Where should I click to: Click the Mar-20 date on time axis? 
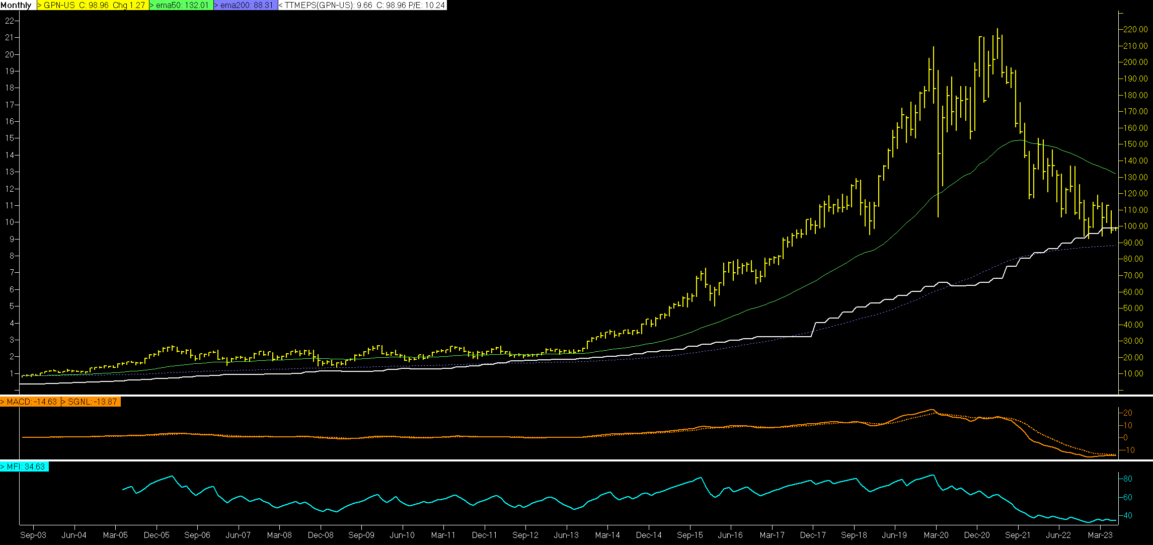pyautogui.click(x=936, y=535)
